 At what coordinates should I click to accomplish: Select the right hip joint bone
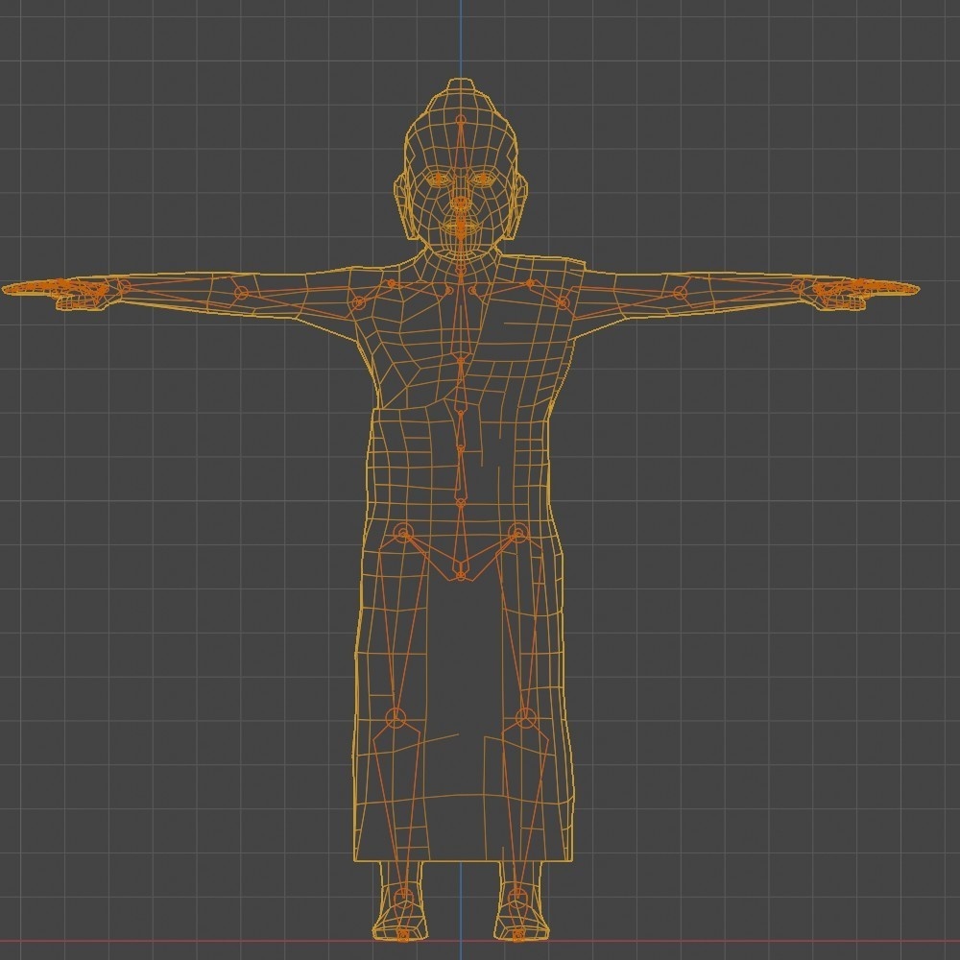coord(518,532)
